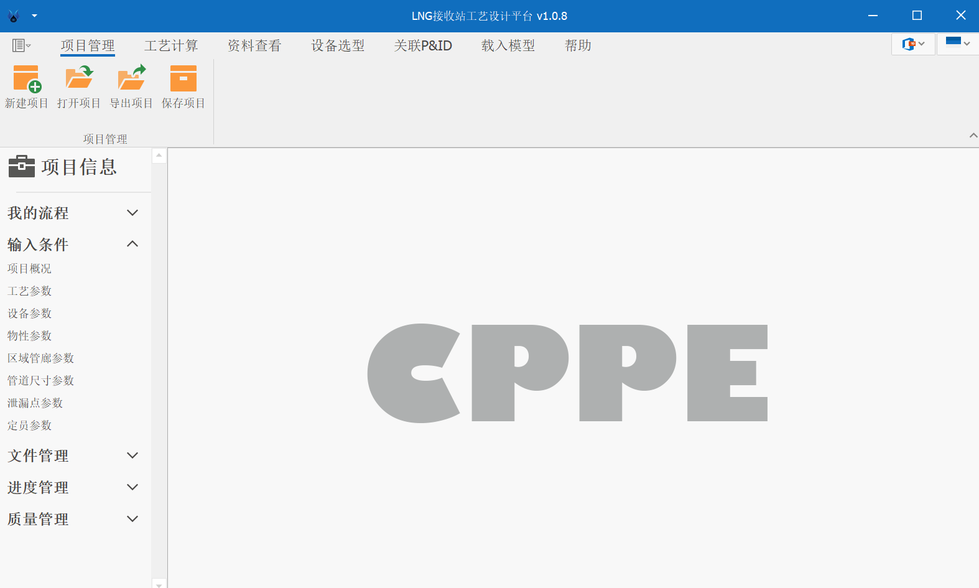979x588 pixels.
Task: Click the 导出项目 export project icon
Action: 131,79
